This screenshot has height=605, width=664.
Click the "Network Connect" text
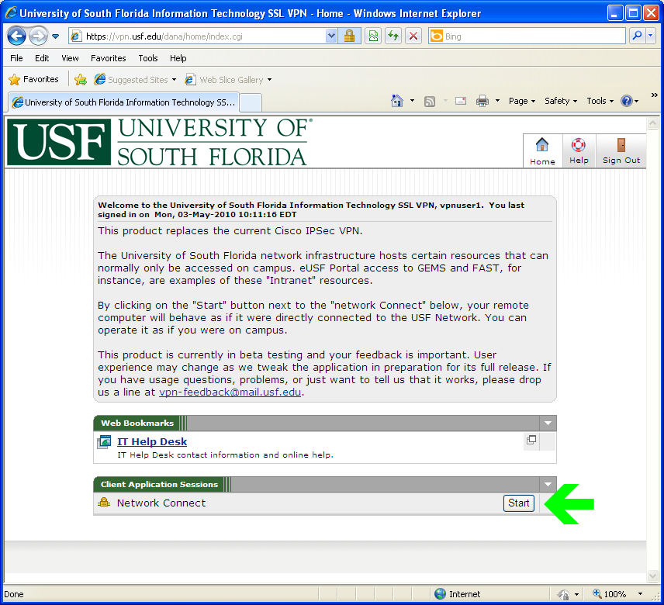pos(161,503)
